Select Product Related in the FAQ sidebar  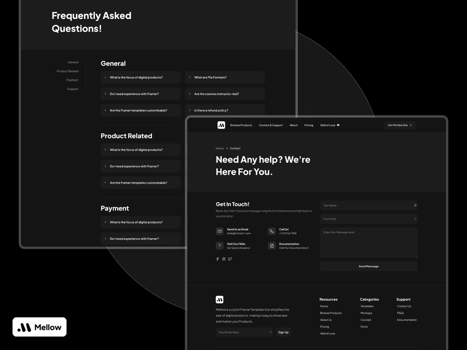pyautogui.click(x=67, y=71)
